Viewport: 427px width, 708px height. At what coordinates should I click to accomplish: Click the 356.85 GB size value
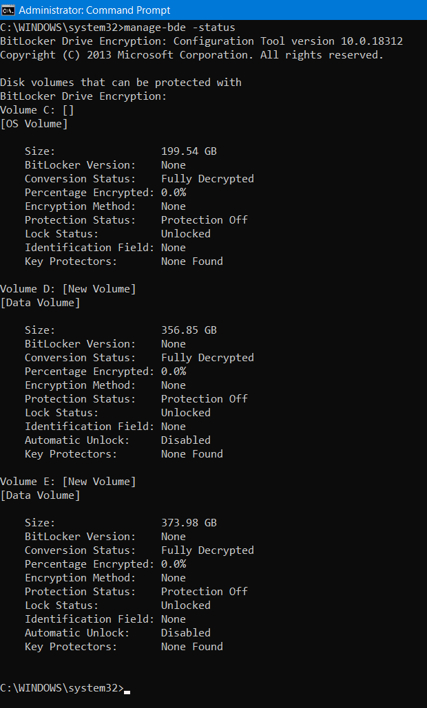click(189, 330)
